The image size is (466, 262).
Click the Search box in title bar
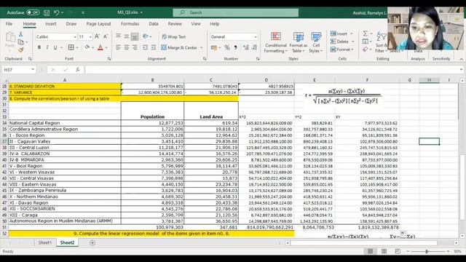pos(236,12)
